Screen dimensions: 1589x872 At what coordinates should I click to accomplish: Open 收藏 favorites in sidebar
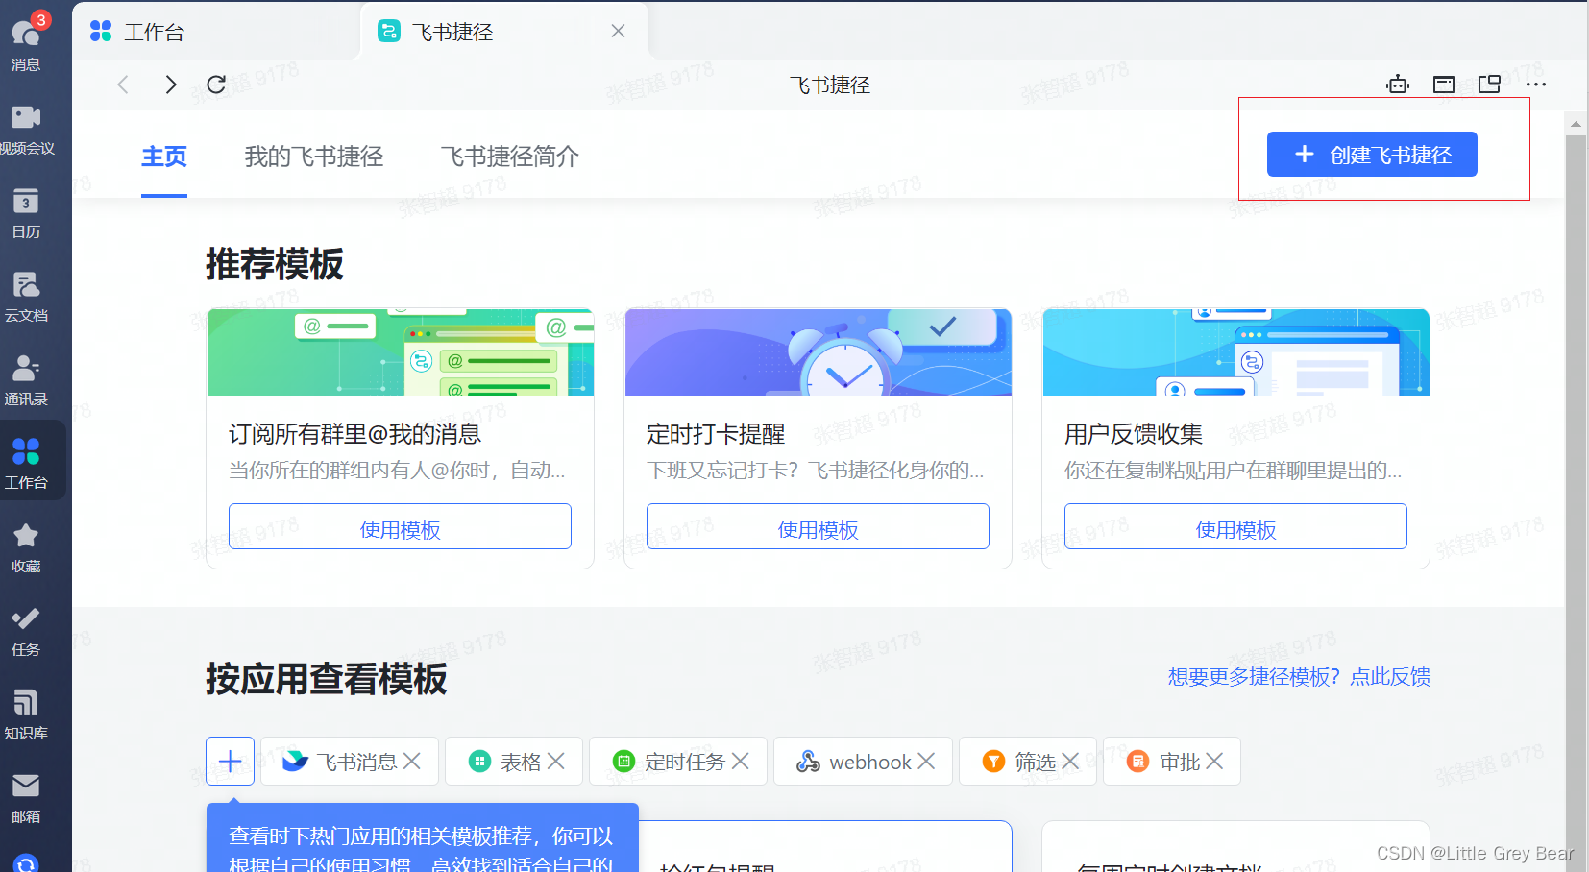26,546
